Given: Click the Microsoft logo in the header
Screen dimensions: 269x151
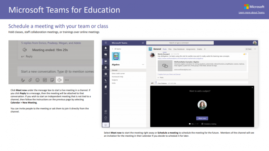Looking at the screenshot, I should 254,7.
